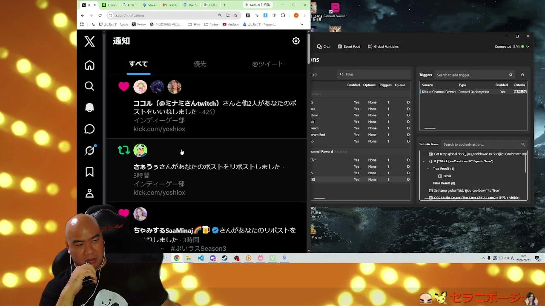Open Event Feed in Streamer.bot
Viewport: 545px width, 306px height.
tap(349, 46)
